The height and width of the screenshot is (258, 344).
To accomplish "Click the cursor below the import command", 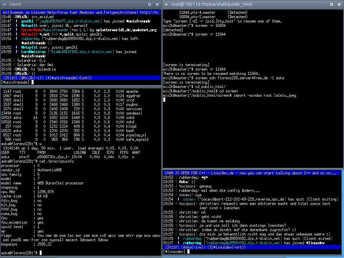I will pyautogui.click(x=164, y=100).
